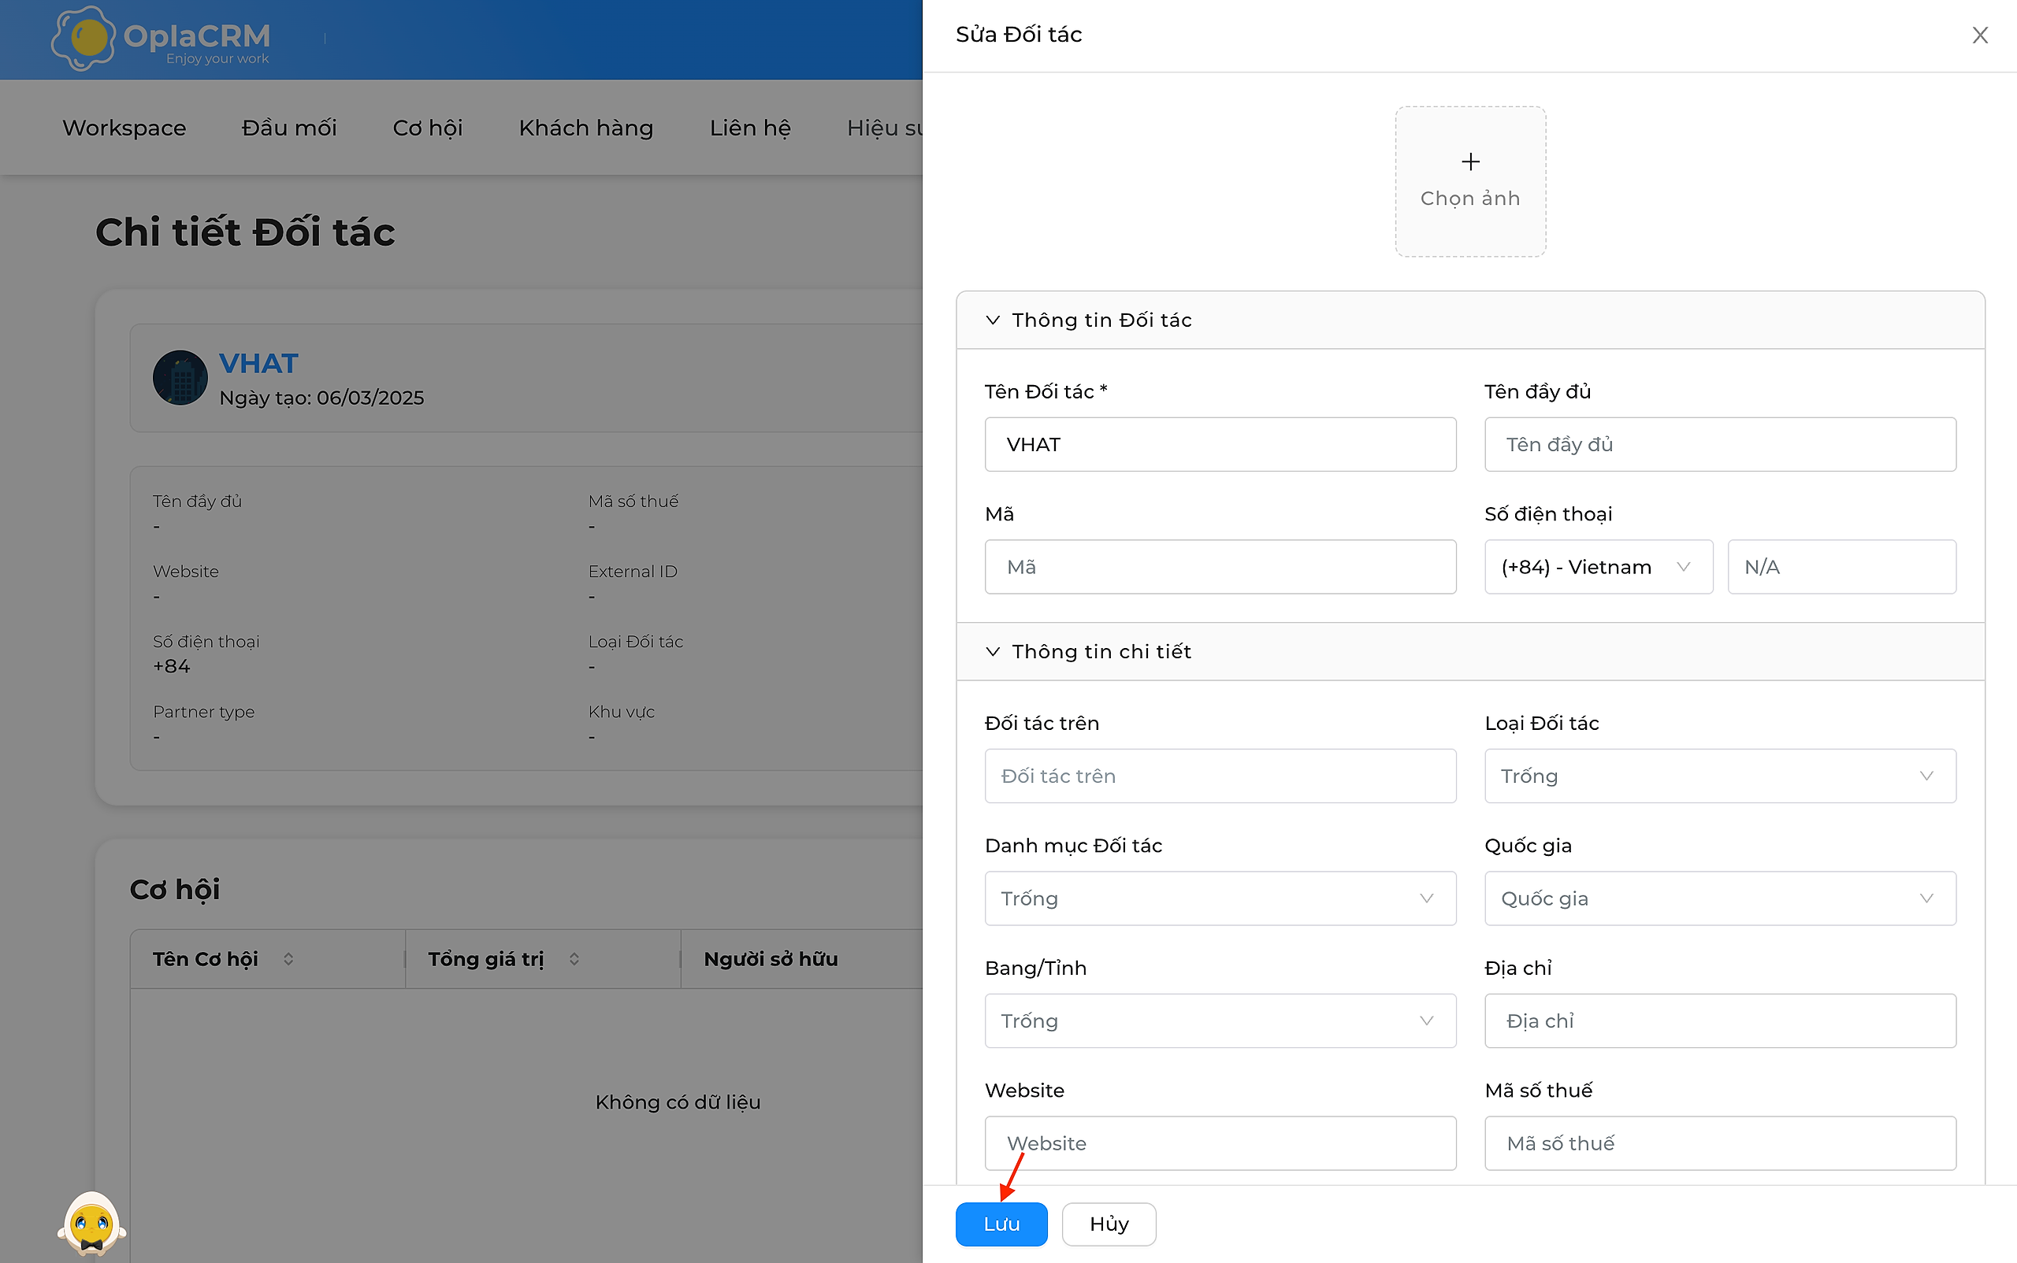The height and width of the screenshot is (1263, 2017).
Task: Click the Chi tiết Đối tác heading
Action: pyautogui.click(x=245, y=232)
